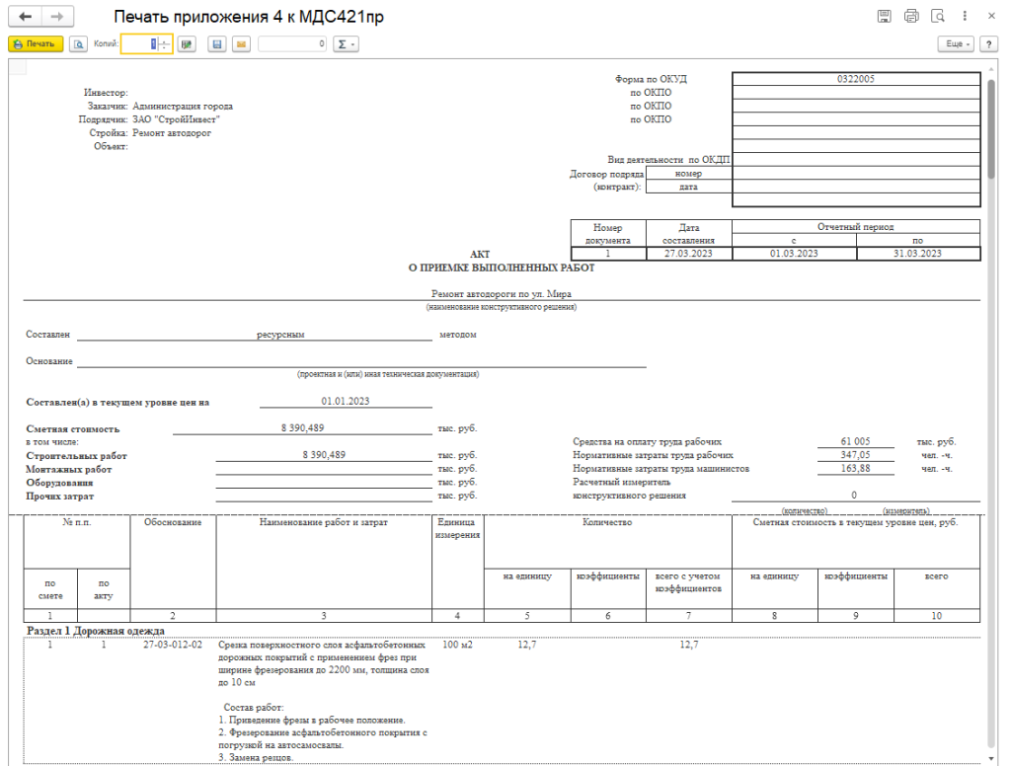Adjust copies count with the spinner arrows
This screenshot has height=766, width=1011.
164,44
